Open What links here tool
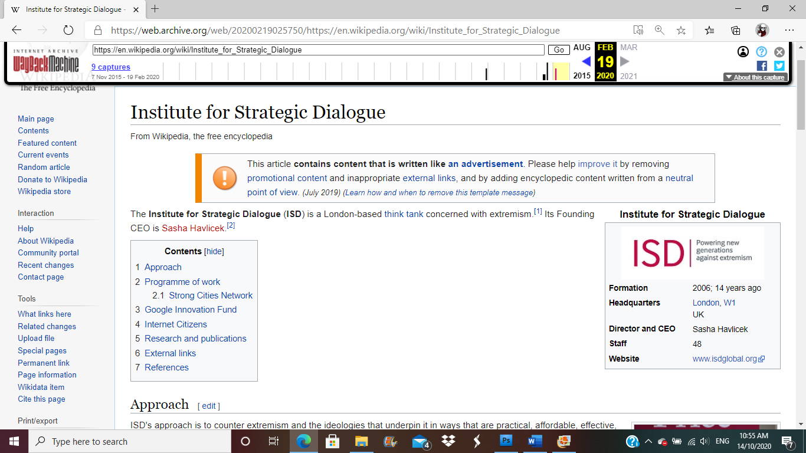This screenshot has height=453, width=806. [44, 314]
